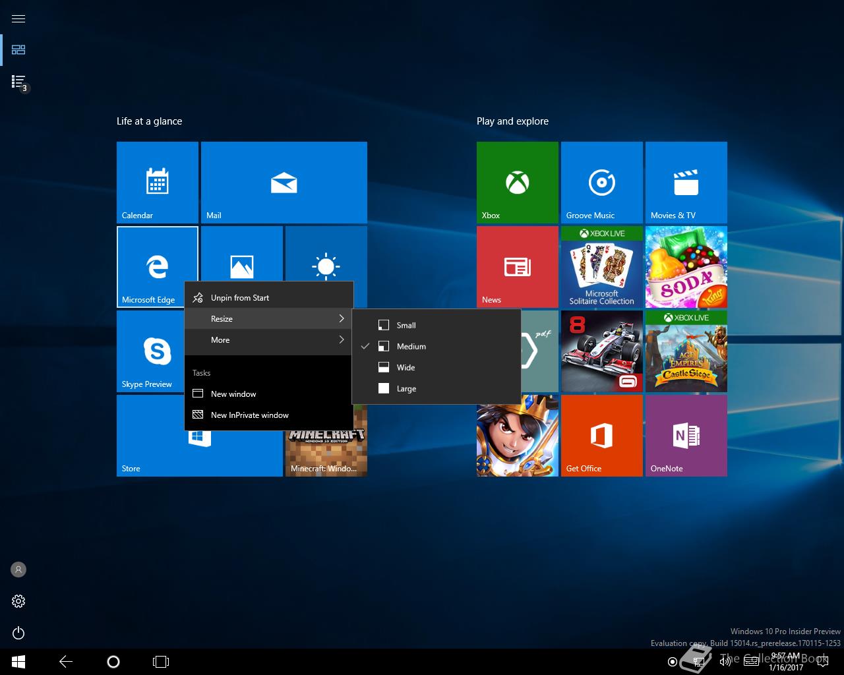Choose Wide tile size
Image resolution: width=844 pixels, height=675 pixels.
tap(437, 367)
